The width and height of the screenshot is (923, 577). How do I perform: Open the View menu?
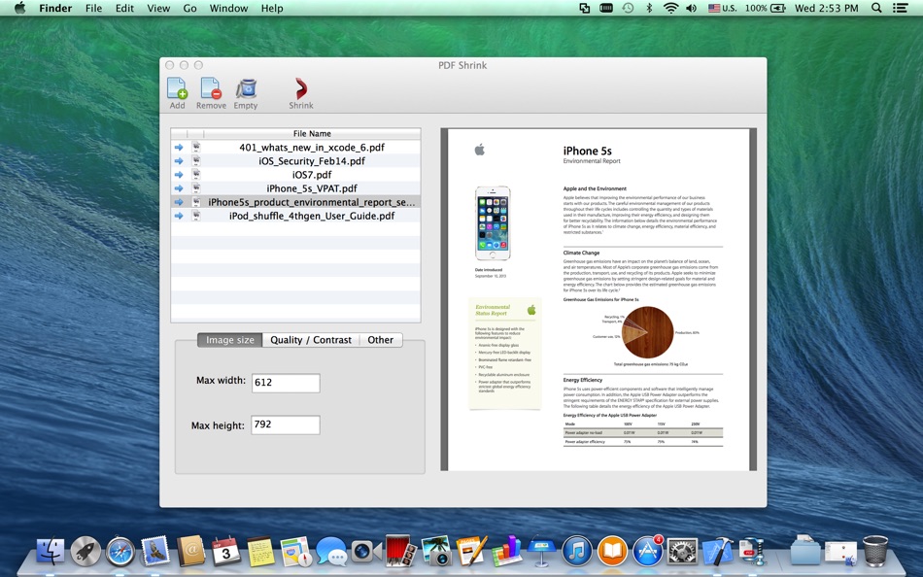tap(158, 8)
